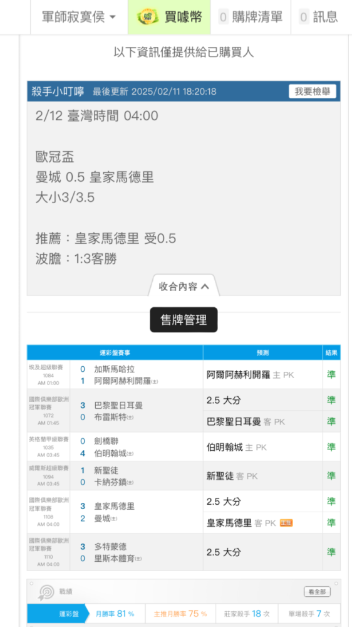
Task: Click the 以下資訊僅提供給已購買人 notice
Action: click(x=184, y=53)
